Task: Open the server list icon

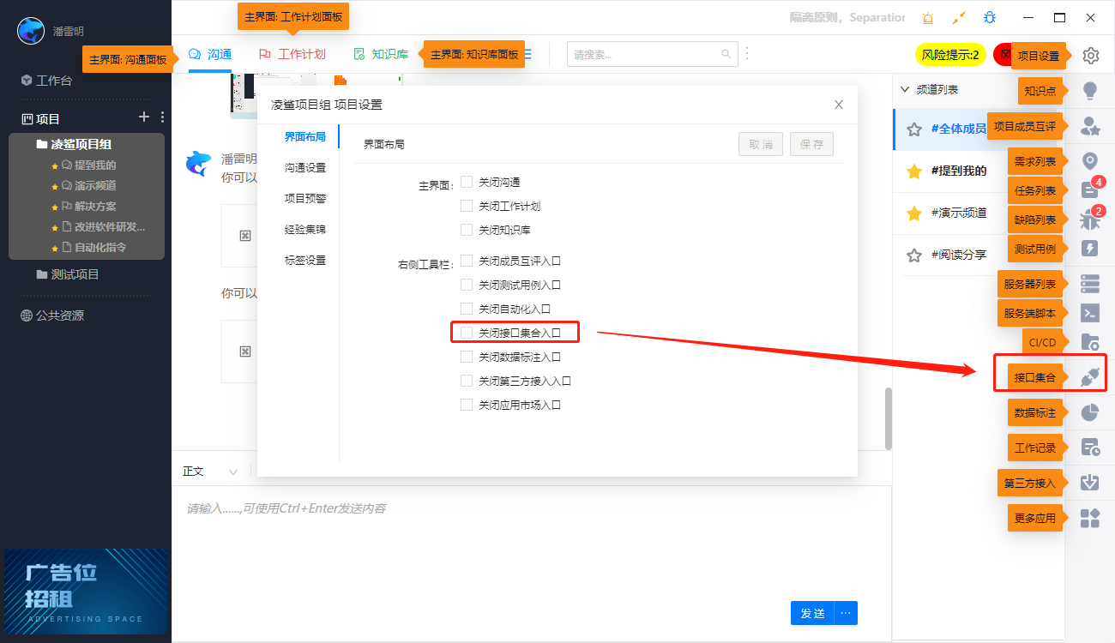Action: pyautogui.click(x=1090, y=284)
